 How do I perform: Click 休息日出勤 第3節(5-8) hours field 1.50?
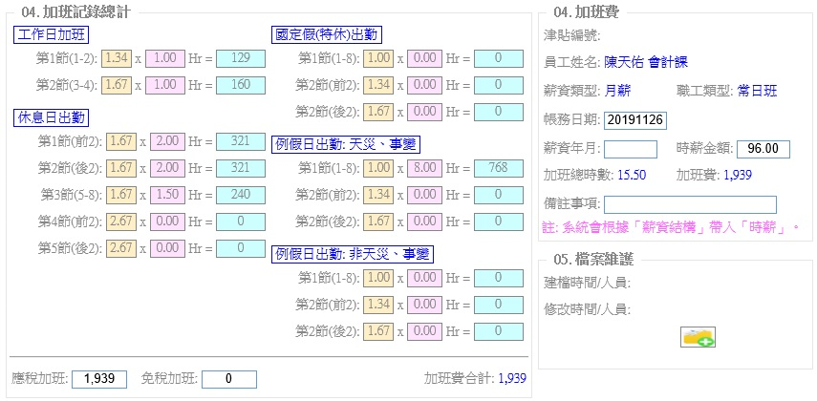coord(167,195)
